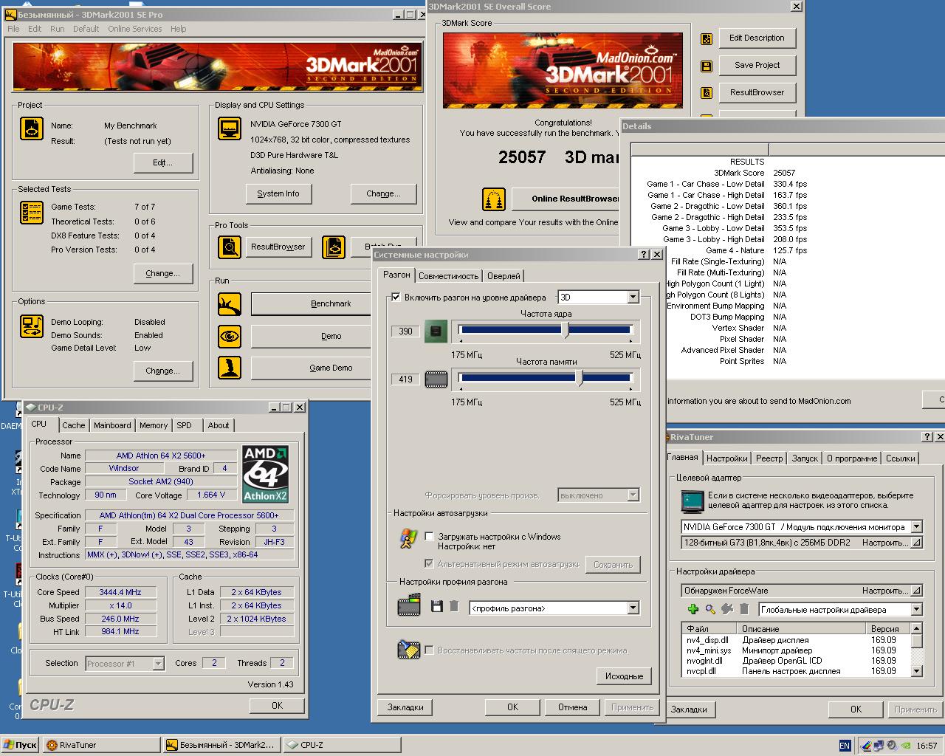The width and height of the screenshot is (945, 756).
Task: Click the Game Demo joystick icon
Action: (x=229, y=368)
